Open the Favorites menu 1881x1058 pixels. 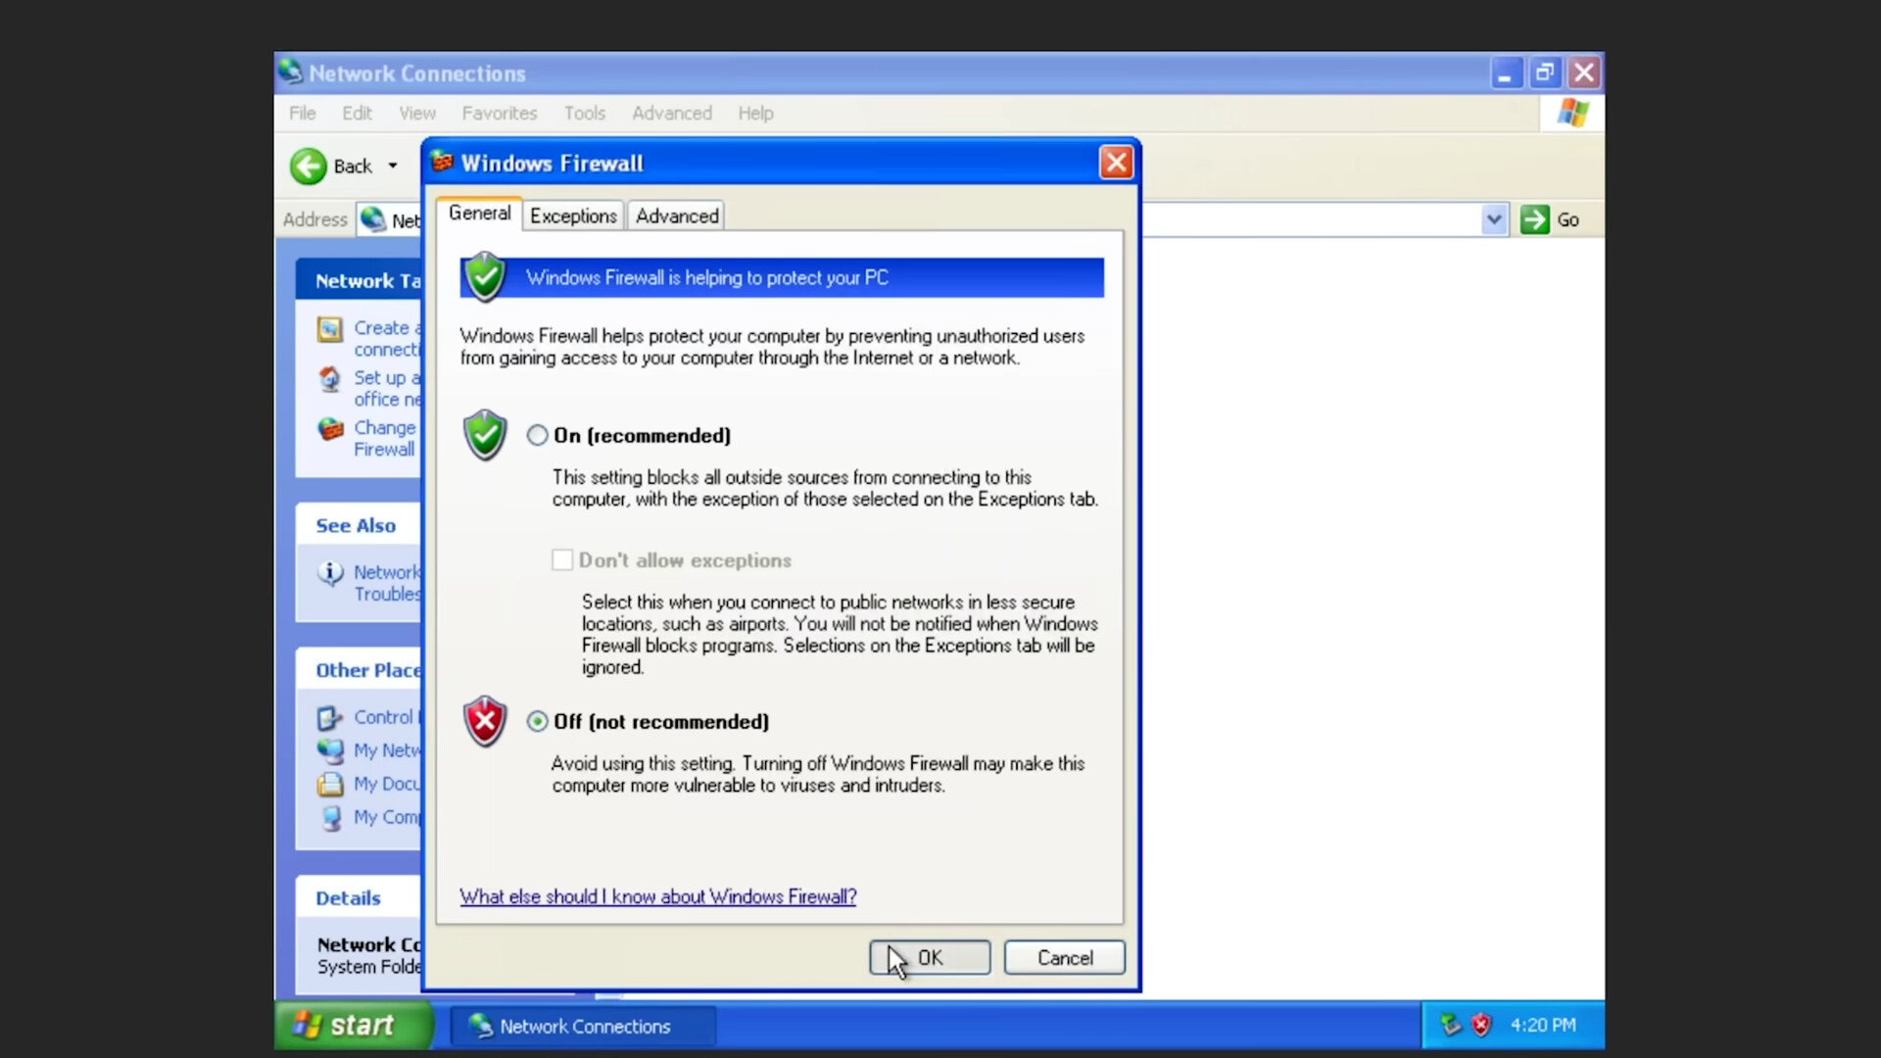[500, 113]
